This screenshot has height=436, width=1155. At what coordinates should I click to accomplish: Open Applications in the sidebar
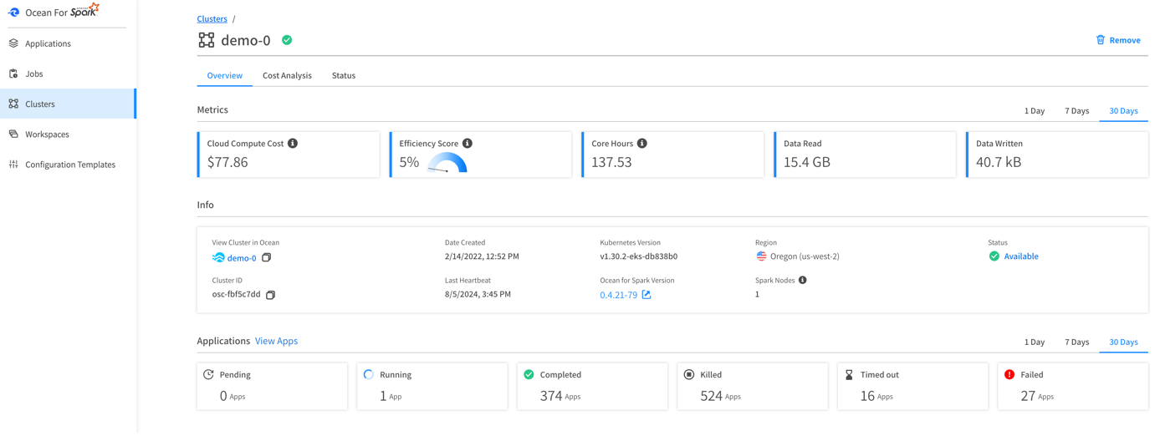(68, 43)
